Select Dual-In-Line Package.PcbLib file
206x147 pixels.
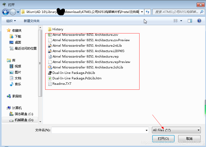tap(74, 73)
